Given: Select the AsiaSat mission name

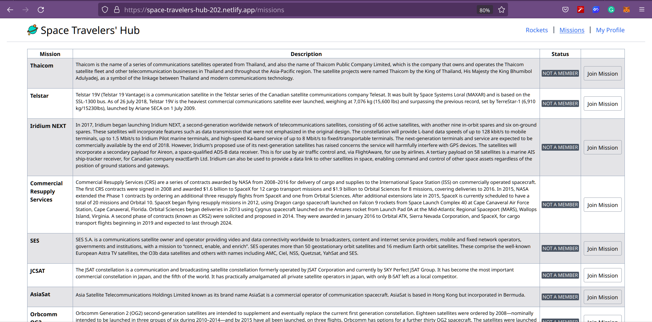Looking at the screenshot, I should (40, 294).
